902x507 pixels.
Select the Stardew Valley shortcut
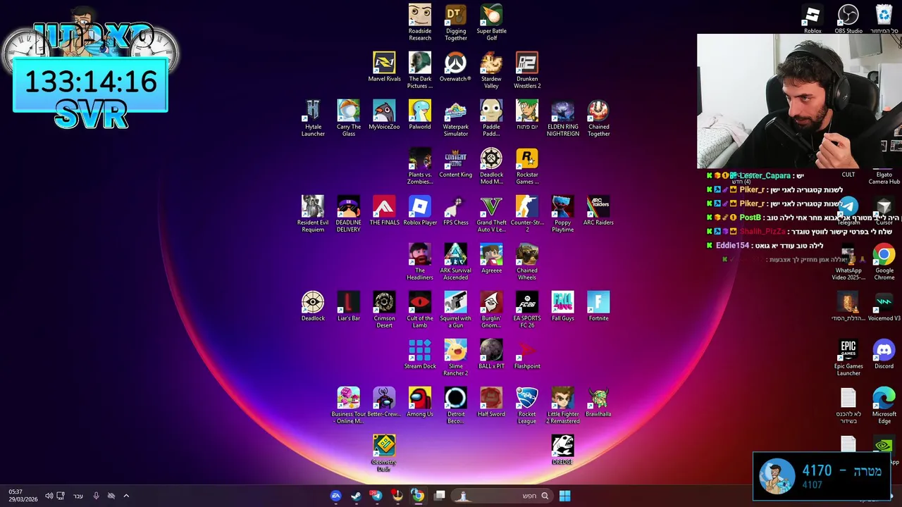[491, 70]
